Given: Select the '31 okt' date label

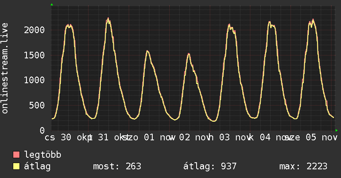Looking at the screenshot, I should click(x=110, y=137).
